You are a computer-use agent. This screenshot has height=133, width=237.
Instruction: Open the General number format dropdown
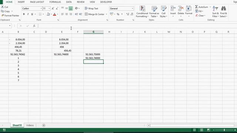tap(133, 8)
